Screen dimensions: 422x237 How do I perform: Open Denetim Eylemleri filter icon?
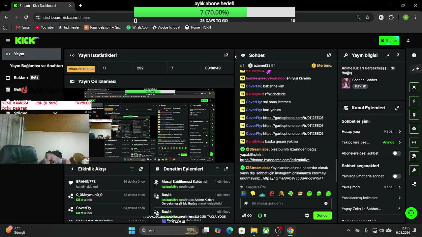pos(217,169)
